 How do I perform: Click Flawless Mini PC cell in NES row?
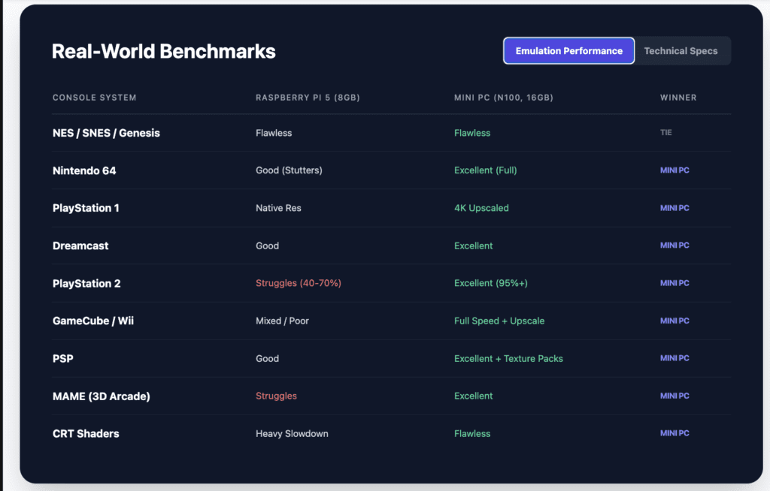click(472, 133)
